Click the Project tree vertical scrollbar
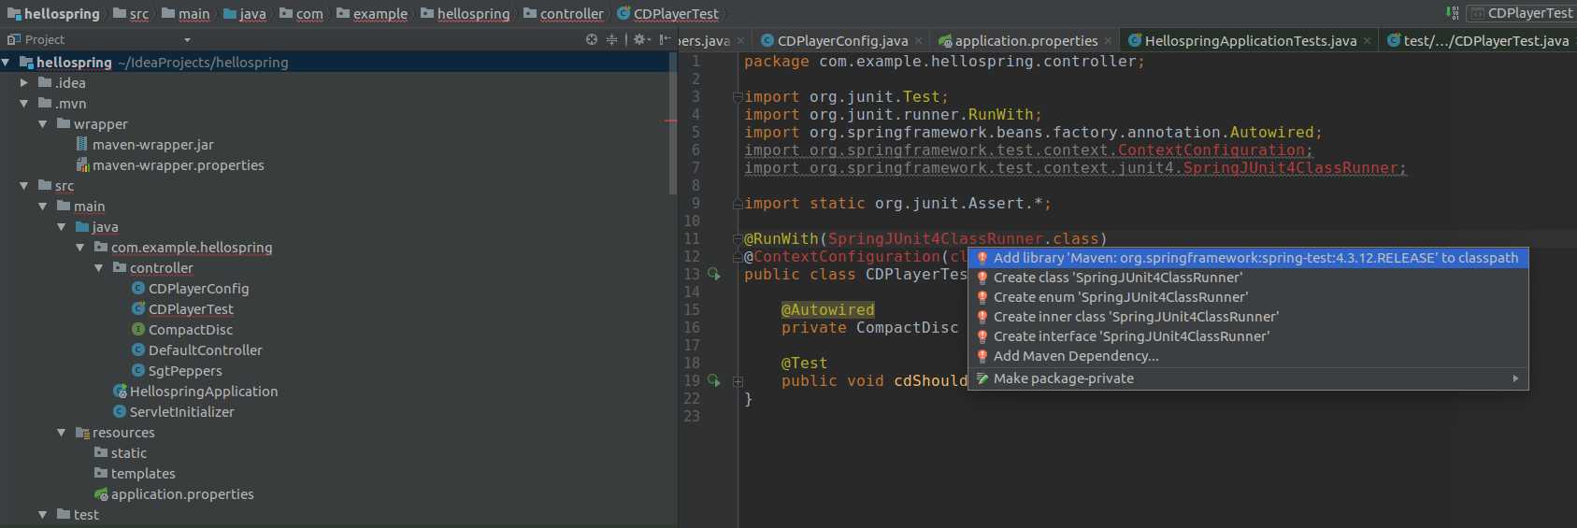 coord(673,123)
